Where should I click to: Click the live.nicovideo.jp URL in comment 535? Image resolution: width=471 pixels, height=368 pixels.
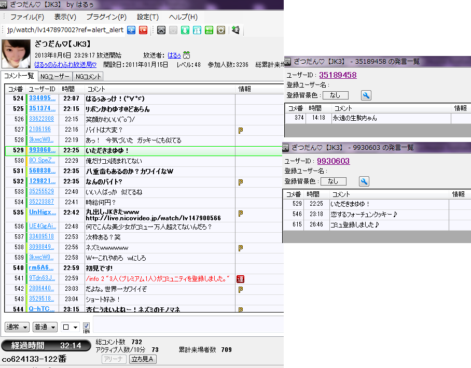pyautogui.click(x=153, y=218)
